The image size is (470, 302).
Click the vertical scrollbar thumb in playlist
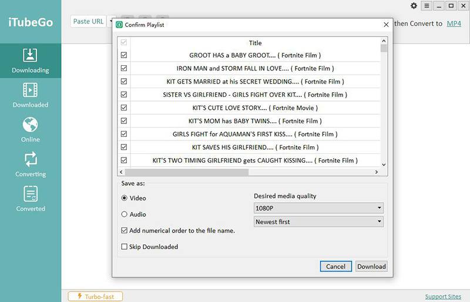click(x=384, y=48)
